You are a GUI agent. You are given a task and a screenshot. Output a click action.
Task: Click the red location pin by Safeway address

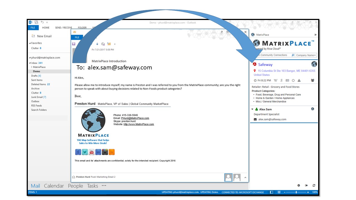coord(255,71)
